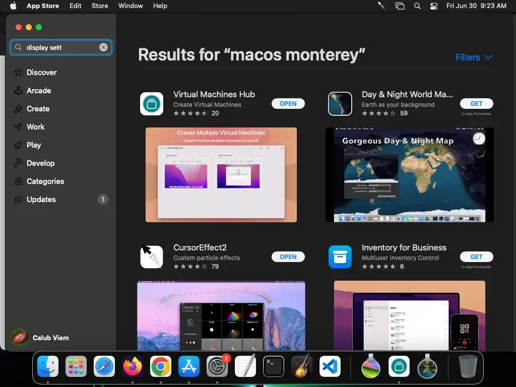Click the date and time in menu bar
Screen dimensions: 516x387
(x=476, y=6)
